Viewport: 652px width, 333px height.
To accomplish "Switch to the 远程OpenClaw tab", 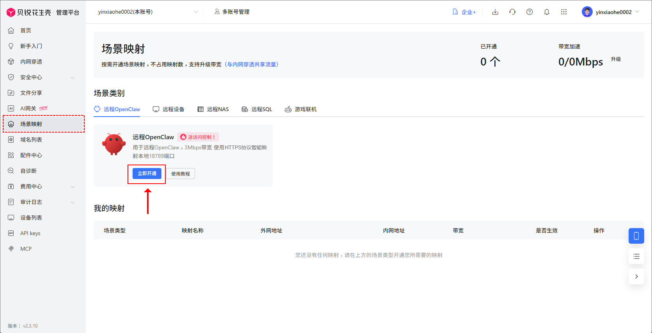I will [117, 109].
